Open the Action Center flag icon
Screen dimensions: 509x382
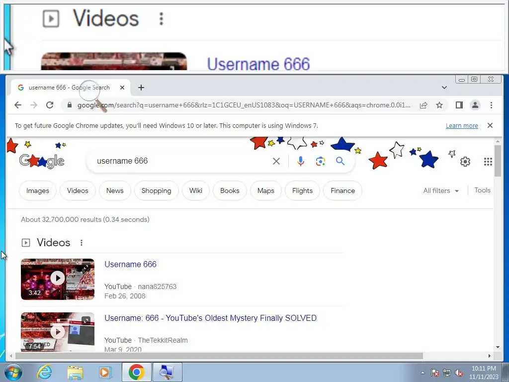(435, 373)
